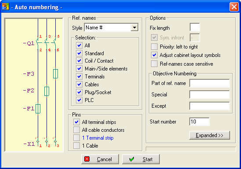
Task: Toggle the Plug/Socket checkbox
Action: coord(79,92)
